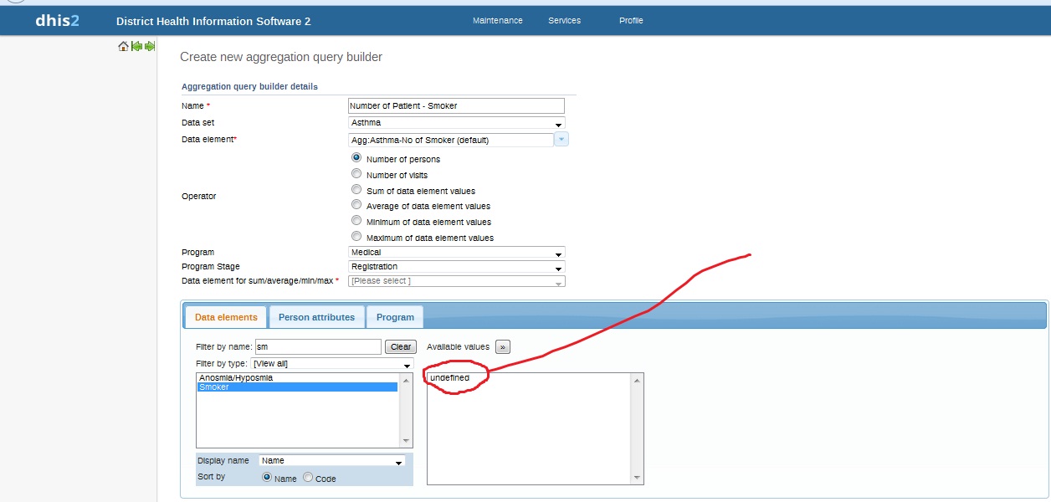
Task: Open the Data element combo box arrow
Action: [561, 140]
